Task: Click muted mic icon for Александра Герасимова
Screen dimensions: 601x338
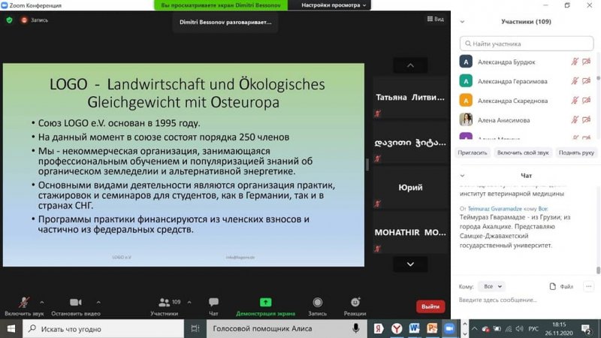Action: click(x=575, y=81)
